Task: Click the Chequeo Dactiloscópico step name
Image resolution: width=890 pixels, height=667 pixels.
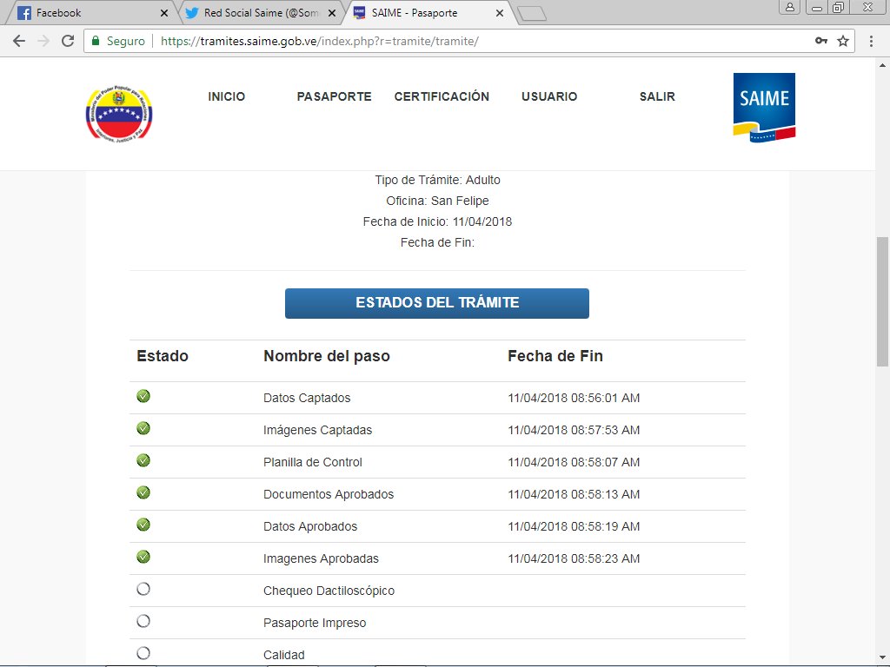Action: pos(329,591)
